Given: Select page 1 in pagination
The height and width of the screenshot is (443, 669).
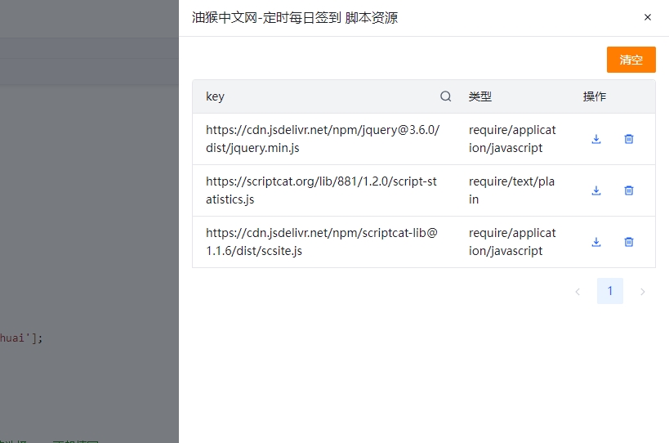Looking at the screenshot, I should (610, 292).
